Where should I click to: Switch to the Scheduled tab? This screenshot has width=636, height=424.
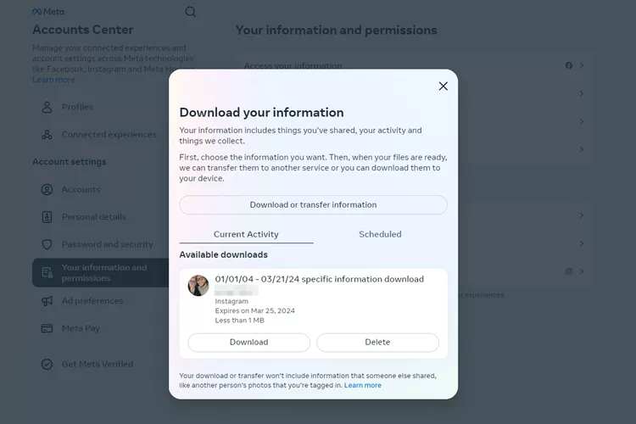click(x=380, y=234)
